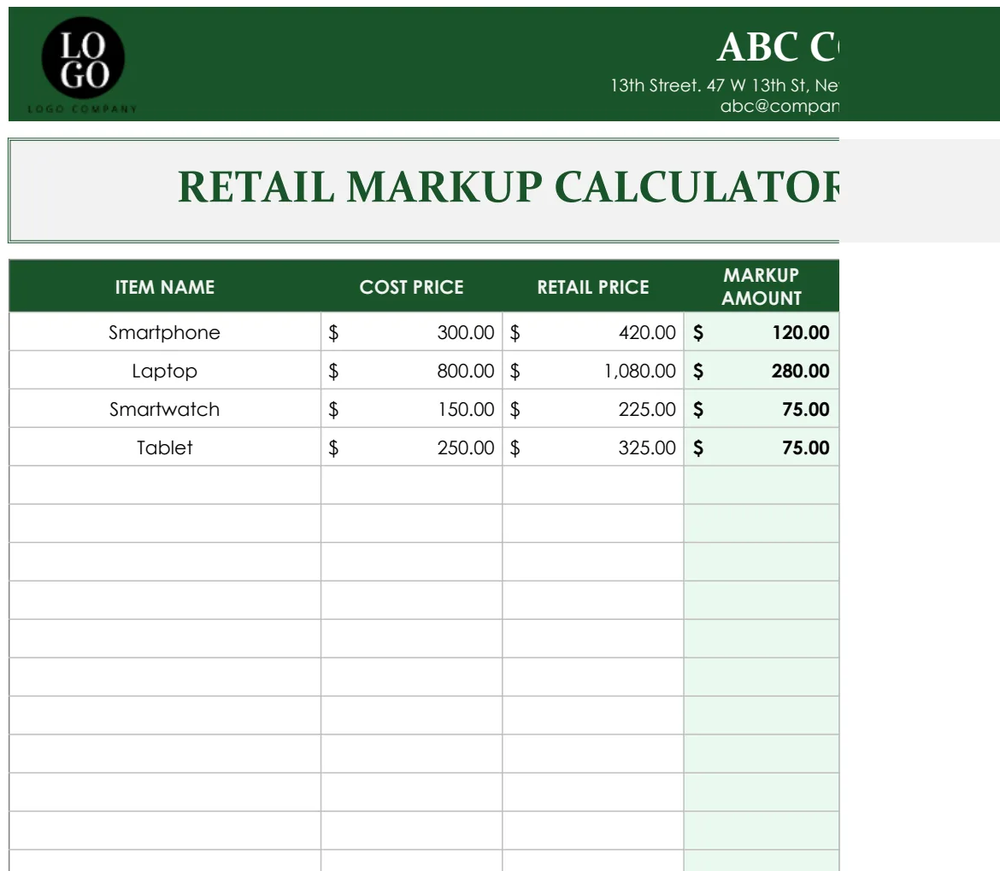1000x871 pixels.
Task: Select the Smartwatch item cell
Action: click(x=165, y=408)
